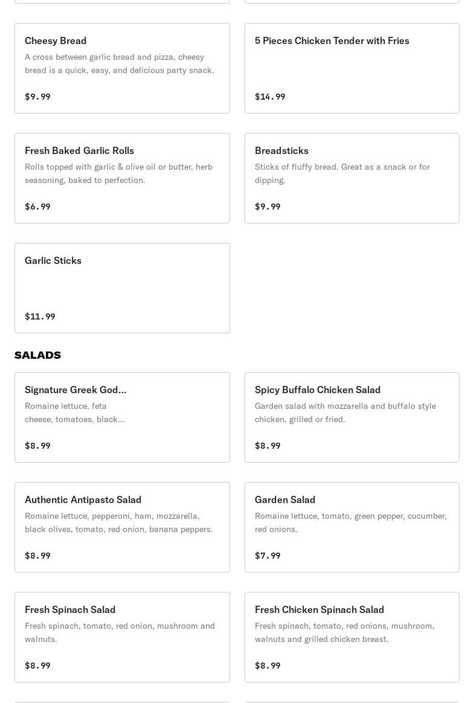This screenshot has width=474, height=703.
Task: Choose the Breadsticks menu item title
Action: click(281, 150)
